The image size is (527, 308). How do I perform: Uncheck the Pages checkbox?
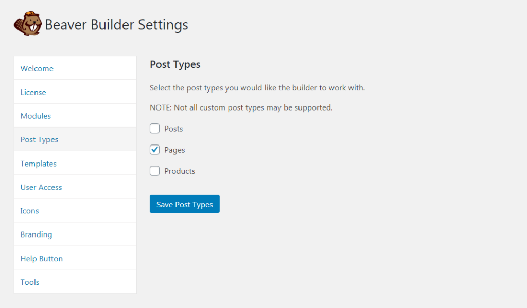154,150
